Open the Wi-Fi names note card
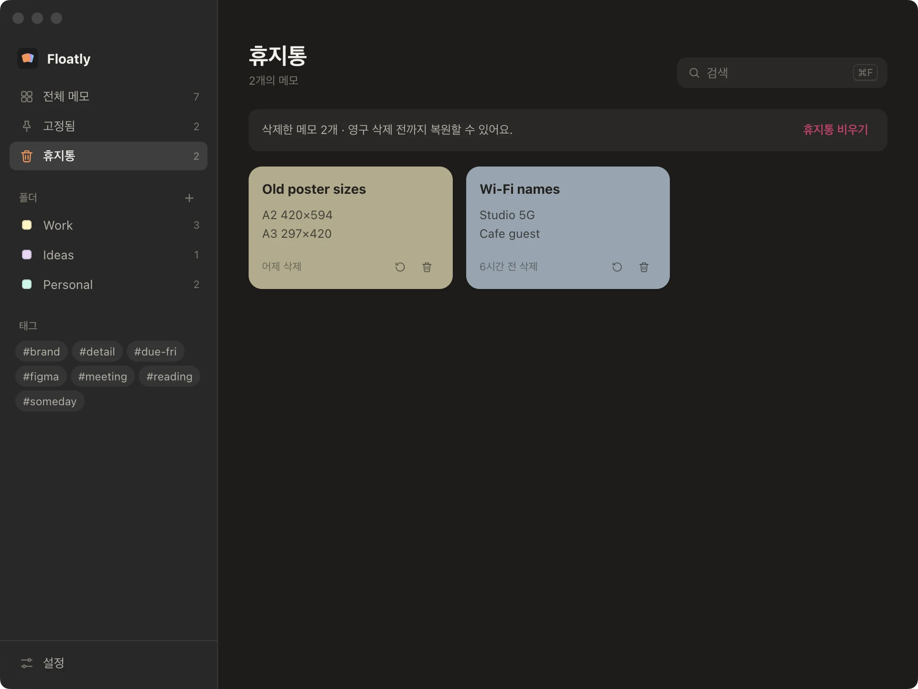 tap(568, 228)
